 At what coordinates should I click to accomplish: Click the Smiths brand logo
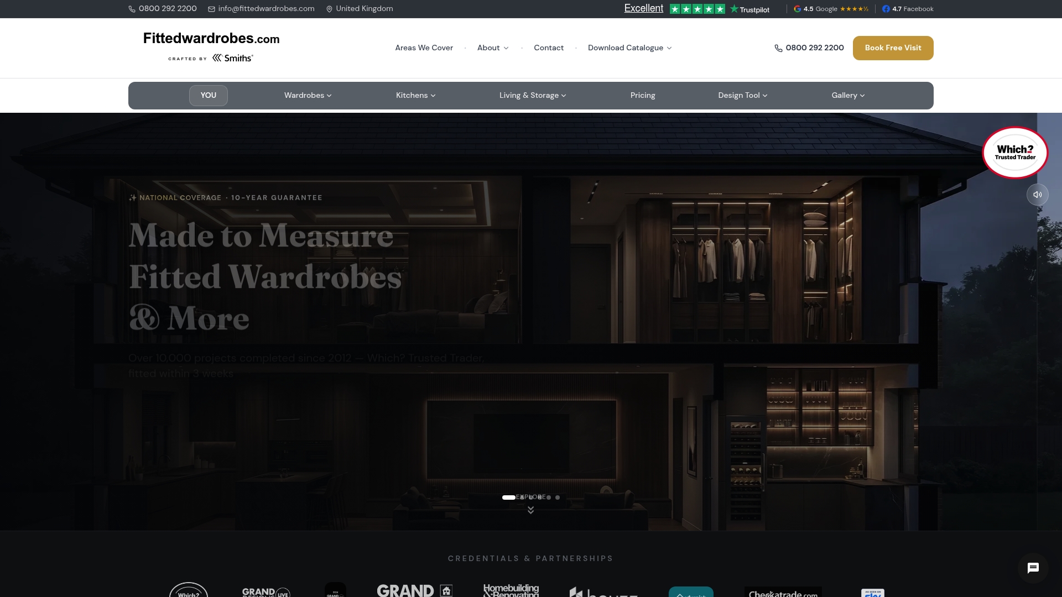233,58
